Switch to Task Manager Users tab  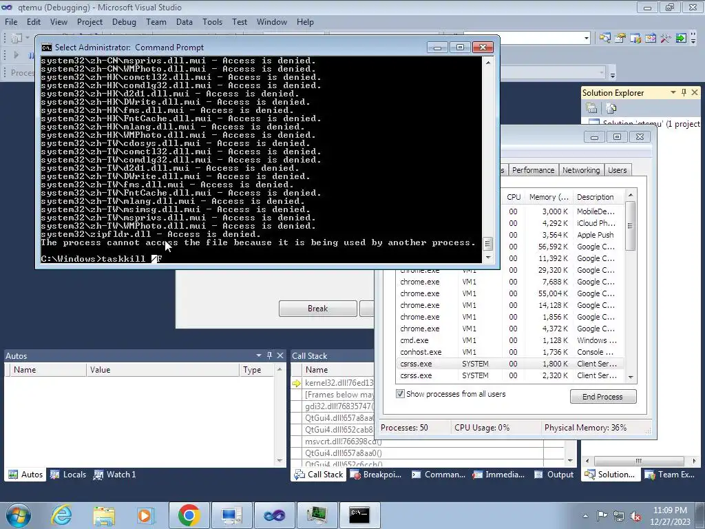tap(618, 170)
